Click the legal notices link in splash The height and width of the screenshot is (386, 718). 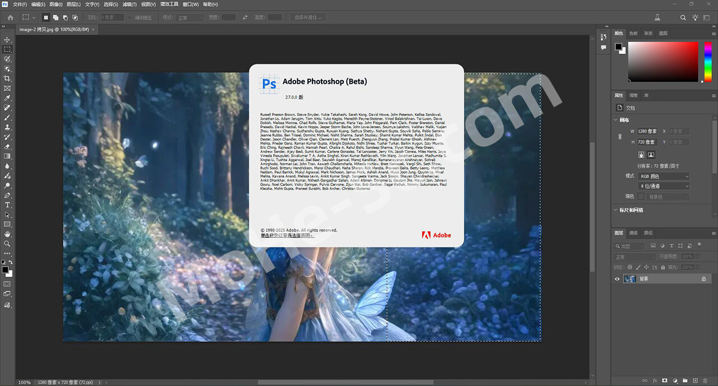point(287,236)
